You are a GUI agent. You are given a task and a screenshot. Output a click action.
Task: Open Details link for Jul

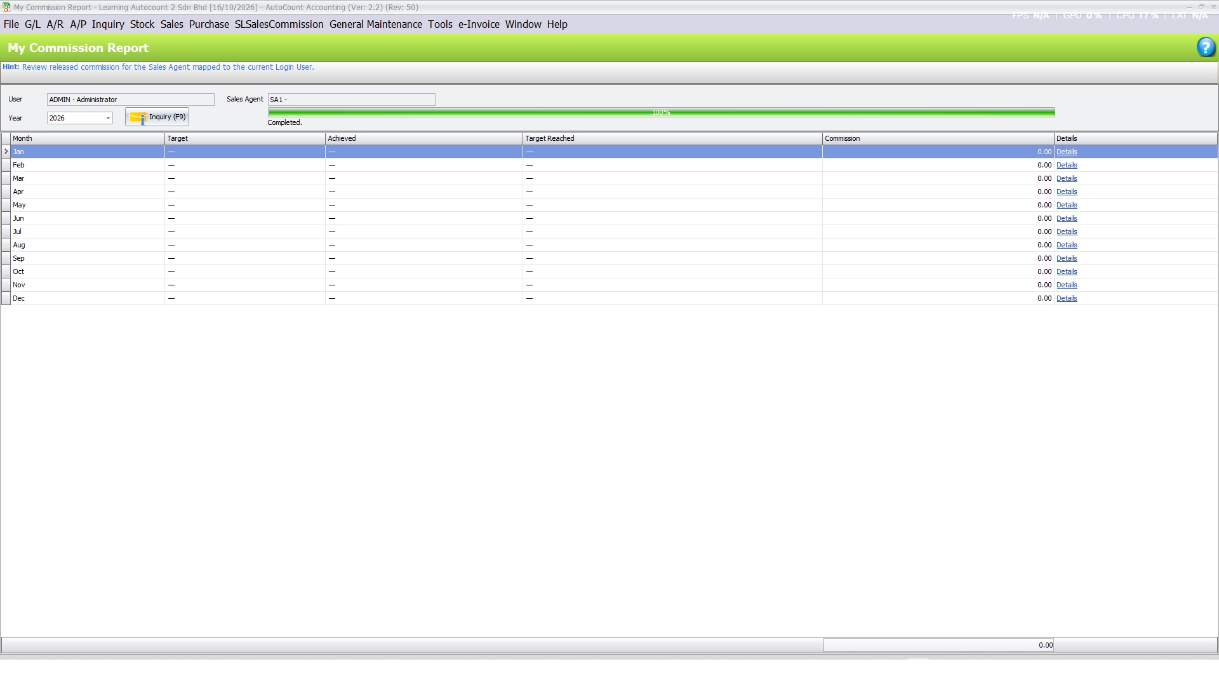1067,232
